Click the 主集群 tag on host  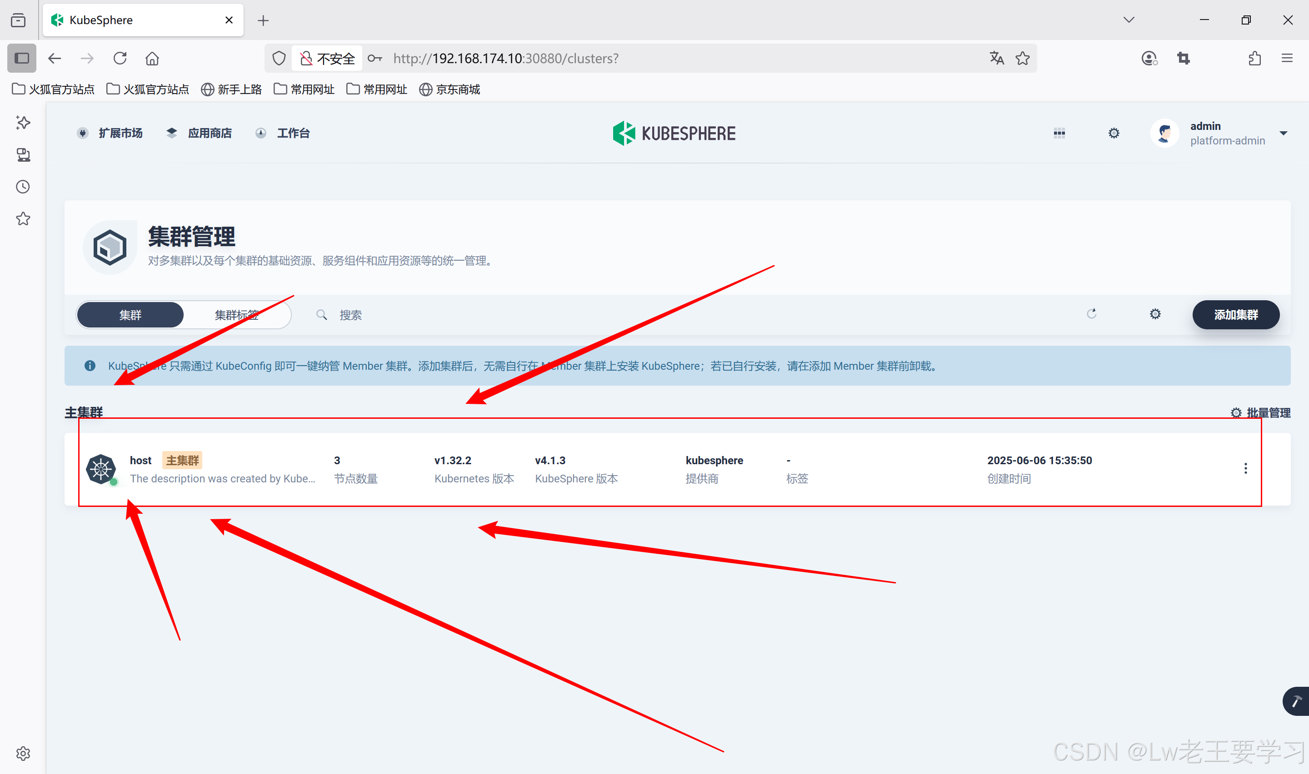pos(182,461)
